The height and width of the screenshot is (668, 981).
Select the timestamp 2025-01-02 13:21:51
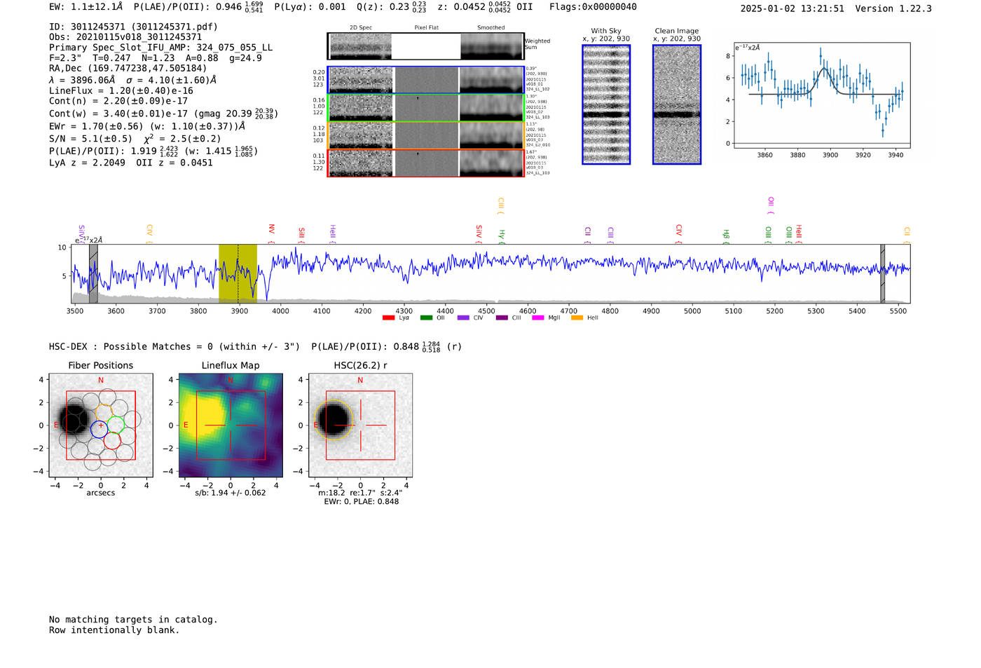click(x=793, y=8)
